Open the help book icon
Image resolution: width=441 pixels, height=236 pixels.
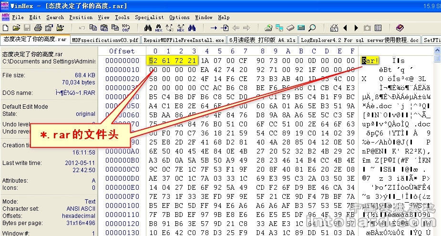pyautogui.click(x=400, y=28)
